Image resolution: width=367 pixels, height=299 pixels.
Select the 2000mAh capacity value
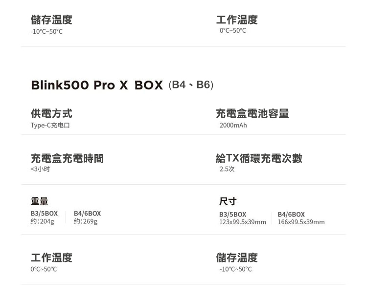(x=233, y=126)
